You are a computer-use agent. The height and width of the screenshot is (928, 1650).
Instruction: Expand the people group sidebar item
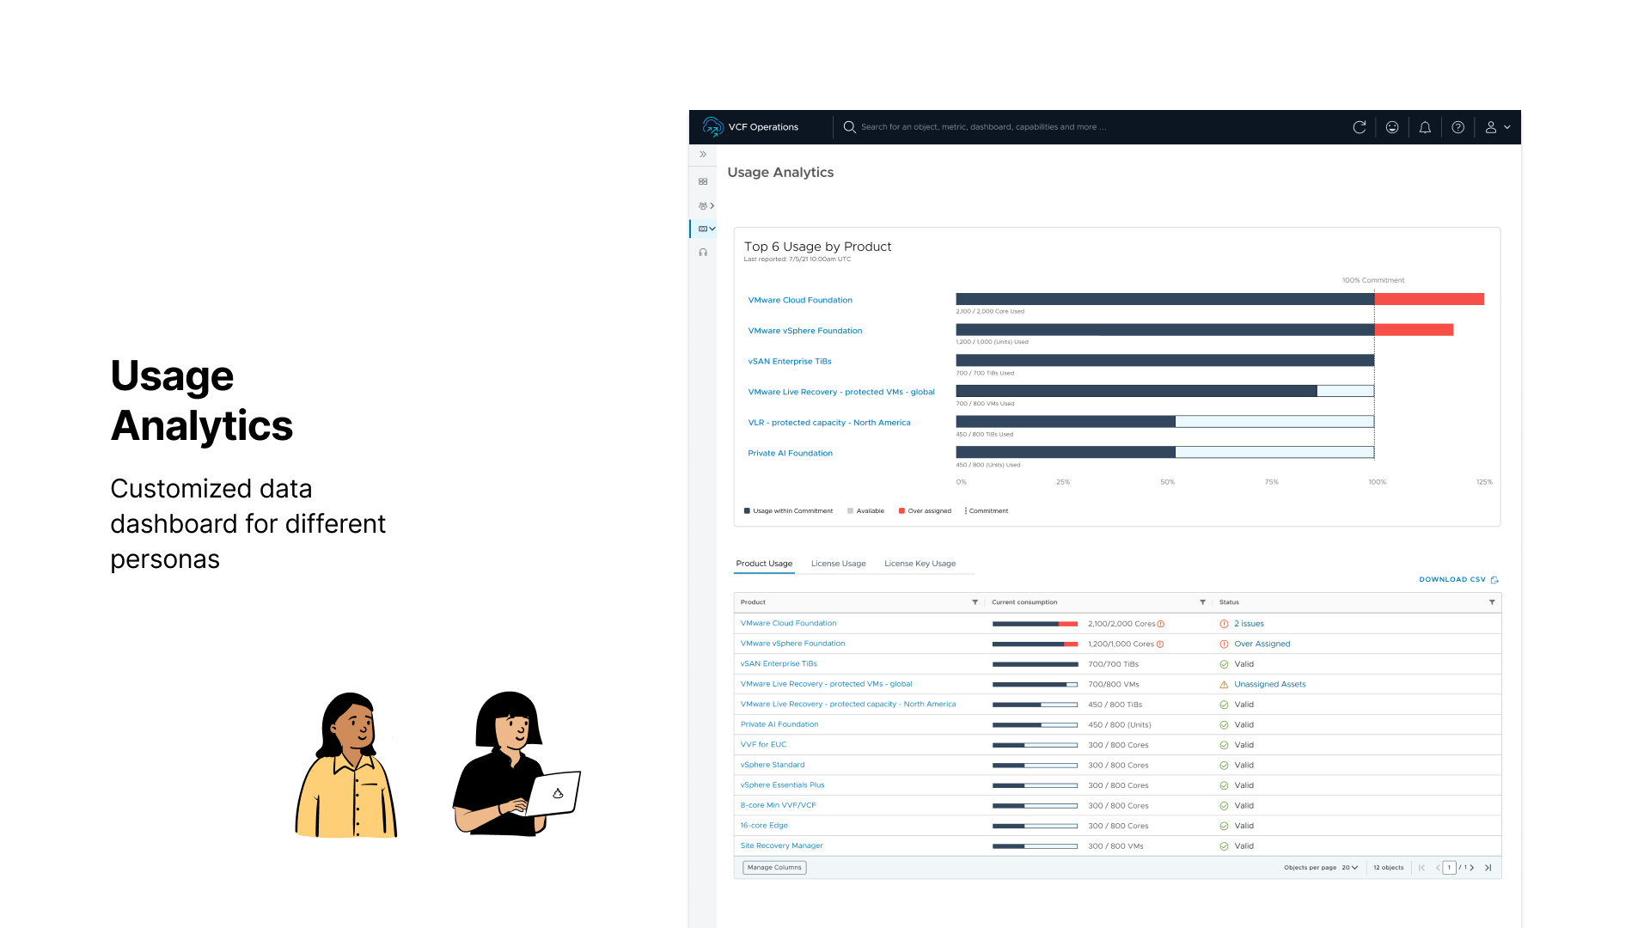click(706, 206)
